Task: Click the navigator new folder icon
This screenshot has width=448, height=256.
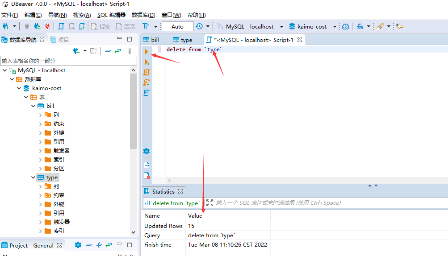Action: point(94,51)
